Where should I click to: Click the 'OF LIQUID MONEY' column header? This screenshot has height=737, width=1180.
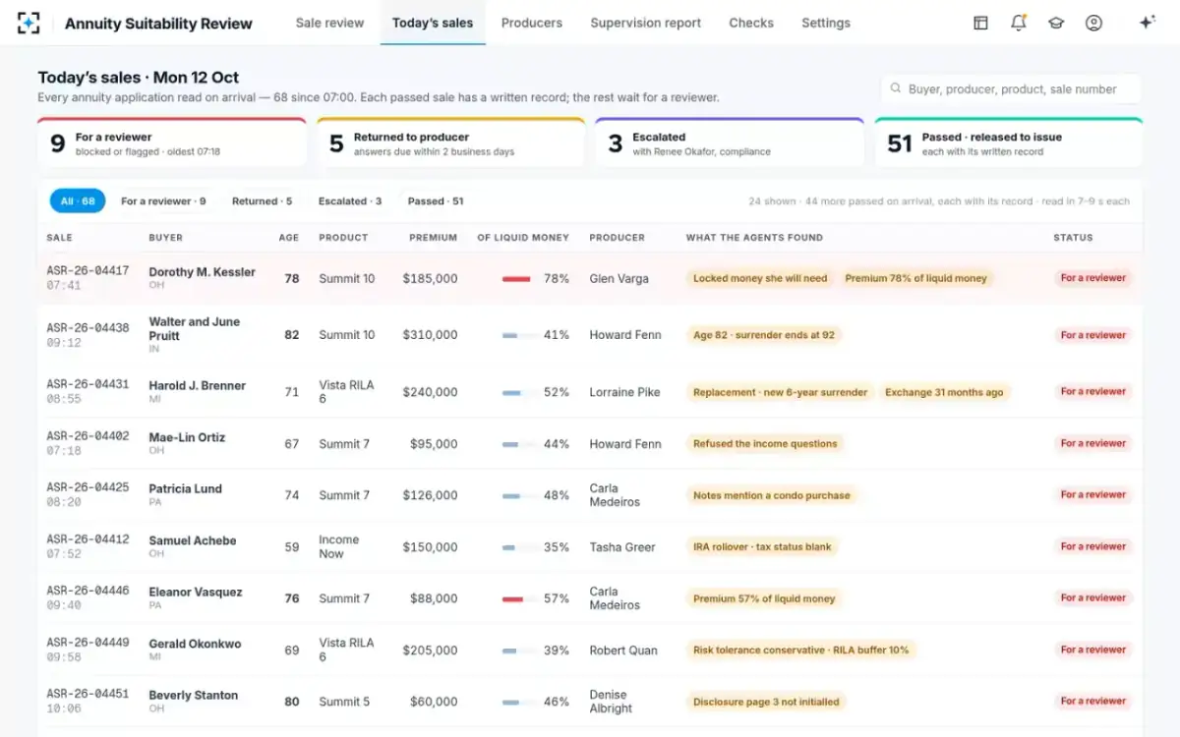click(523, 238)
